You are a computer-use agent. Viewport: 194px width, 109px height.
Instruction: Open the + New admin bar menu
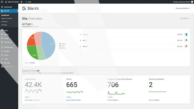coord(28,2)
